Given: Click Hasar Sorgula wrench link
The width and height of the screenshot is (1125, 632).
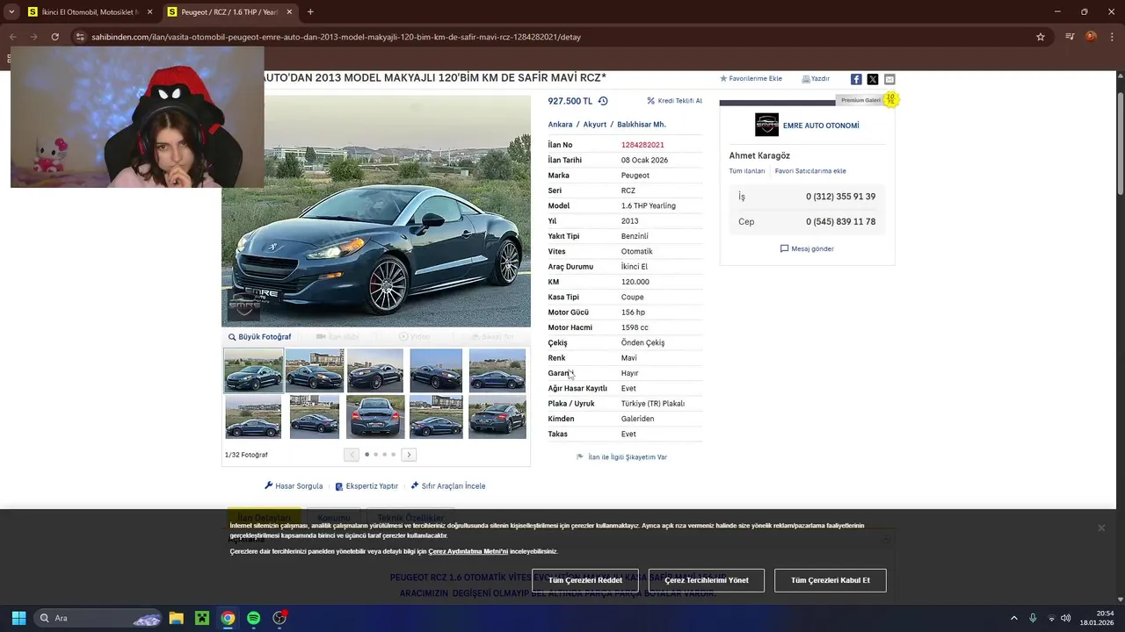Looking at the screenshot, I should (x=294, y=486).
